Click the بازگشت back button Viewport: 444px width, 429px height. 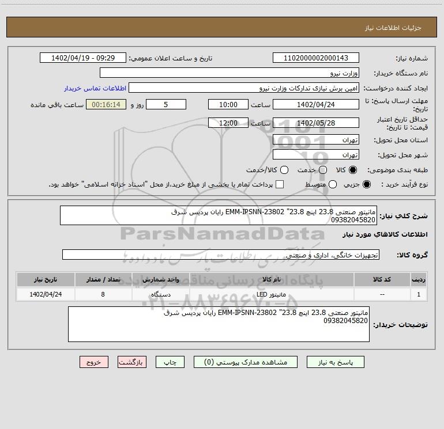[x=132, y=362]
